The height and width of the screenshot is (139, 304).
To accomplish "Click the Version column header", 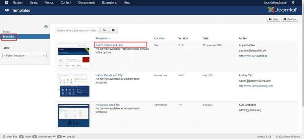I will tap(183, 38).
